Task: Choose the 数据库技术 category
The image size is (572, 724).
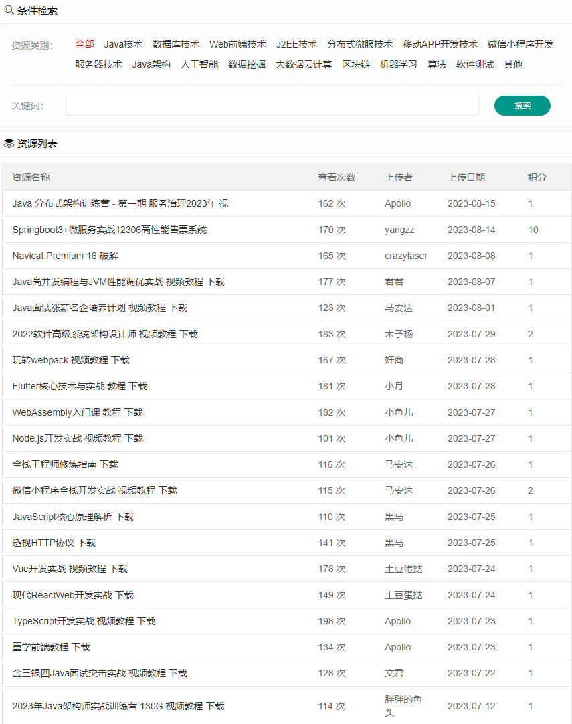Action: point(175,44)
